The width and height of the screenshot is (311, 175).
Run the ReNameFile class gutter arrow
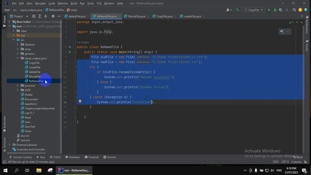(70, 47)
